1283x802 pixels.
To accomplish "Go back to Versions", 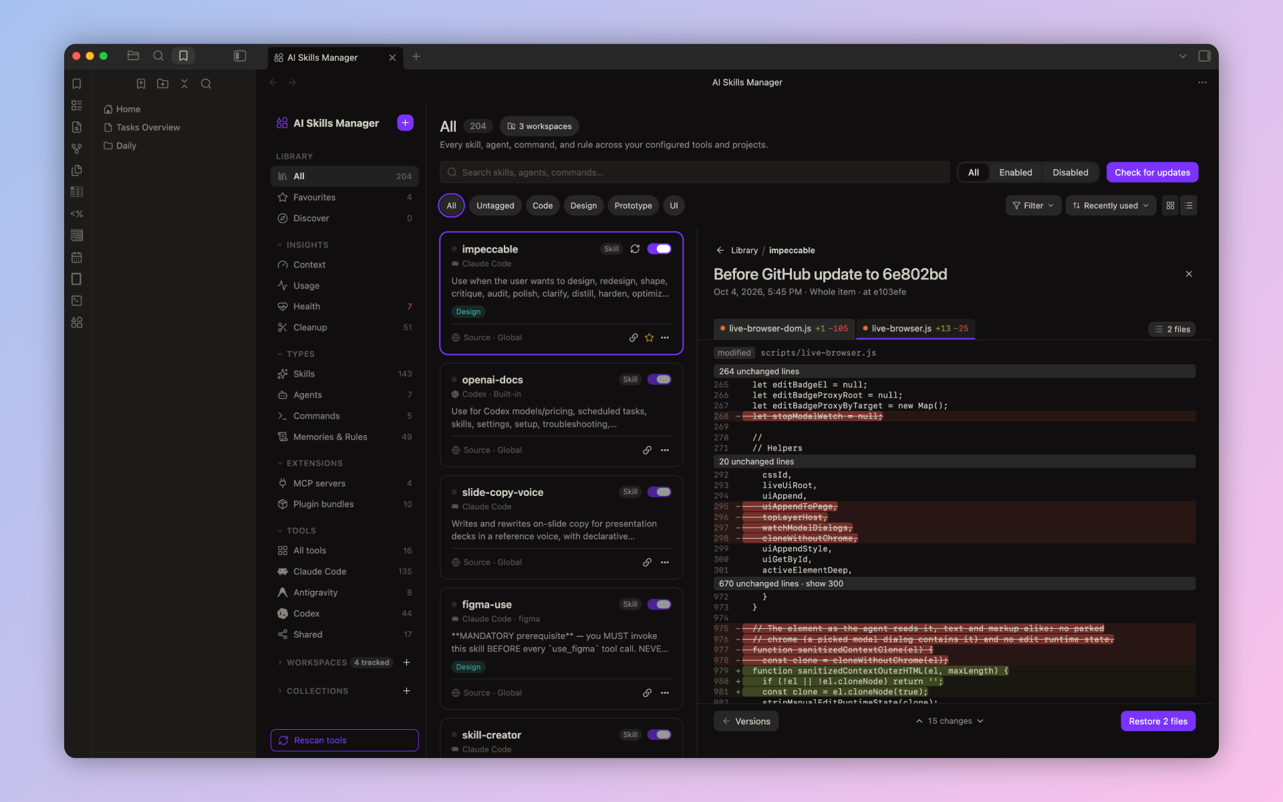I will tap(746, 721).
